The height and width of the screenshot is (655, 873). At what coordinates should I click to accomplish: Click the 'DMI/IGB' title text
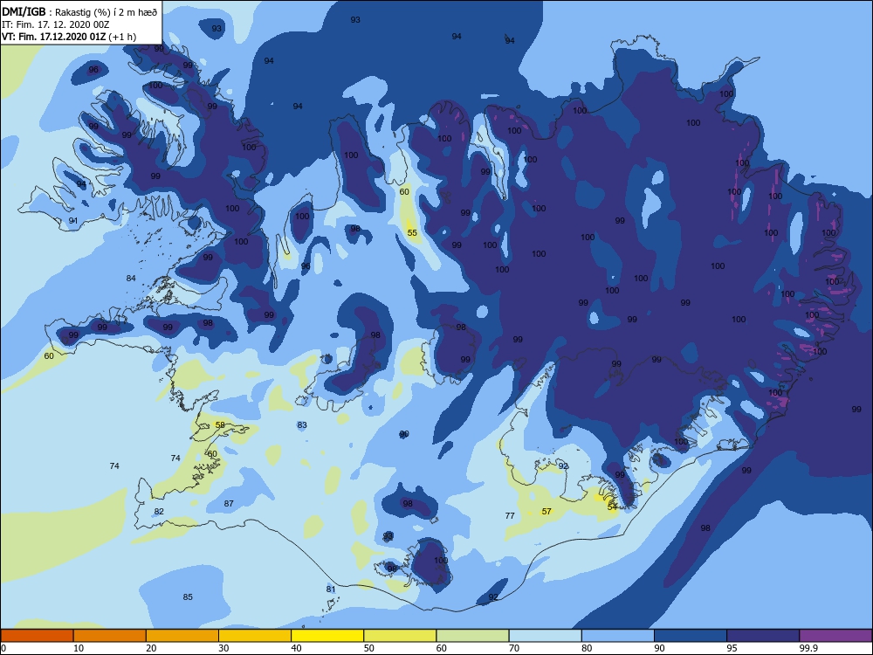(24, 11)
